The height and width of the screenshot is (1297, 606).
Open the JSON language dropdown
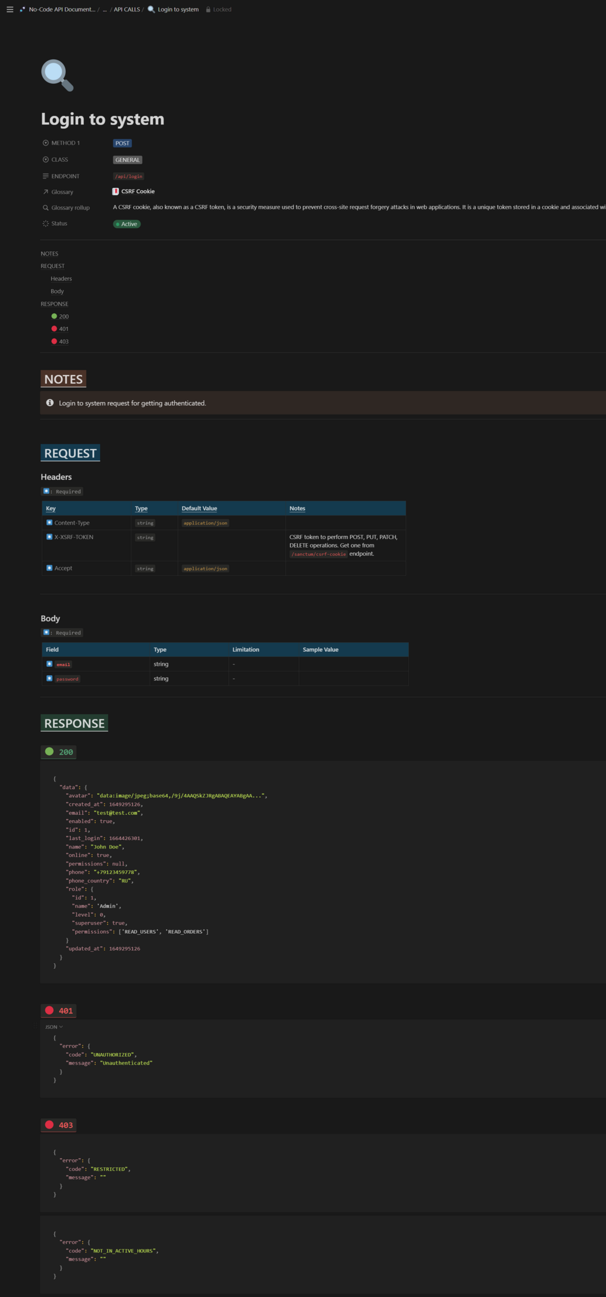(54, 1027)
